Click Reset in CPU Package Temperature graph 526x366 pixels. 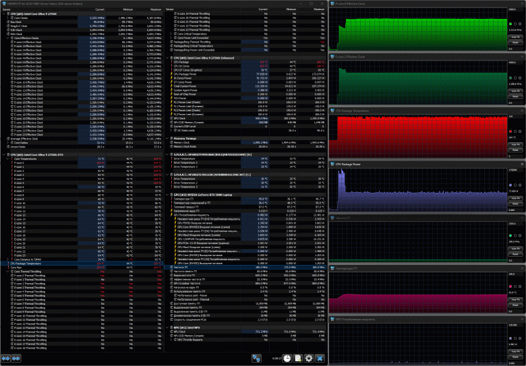click(x=516, y=150)
